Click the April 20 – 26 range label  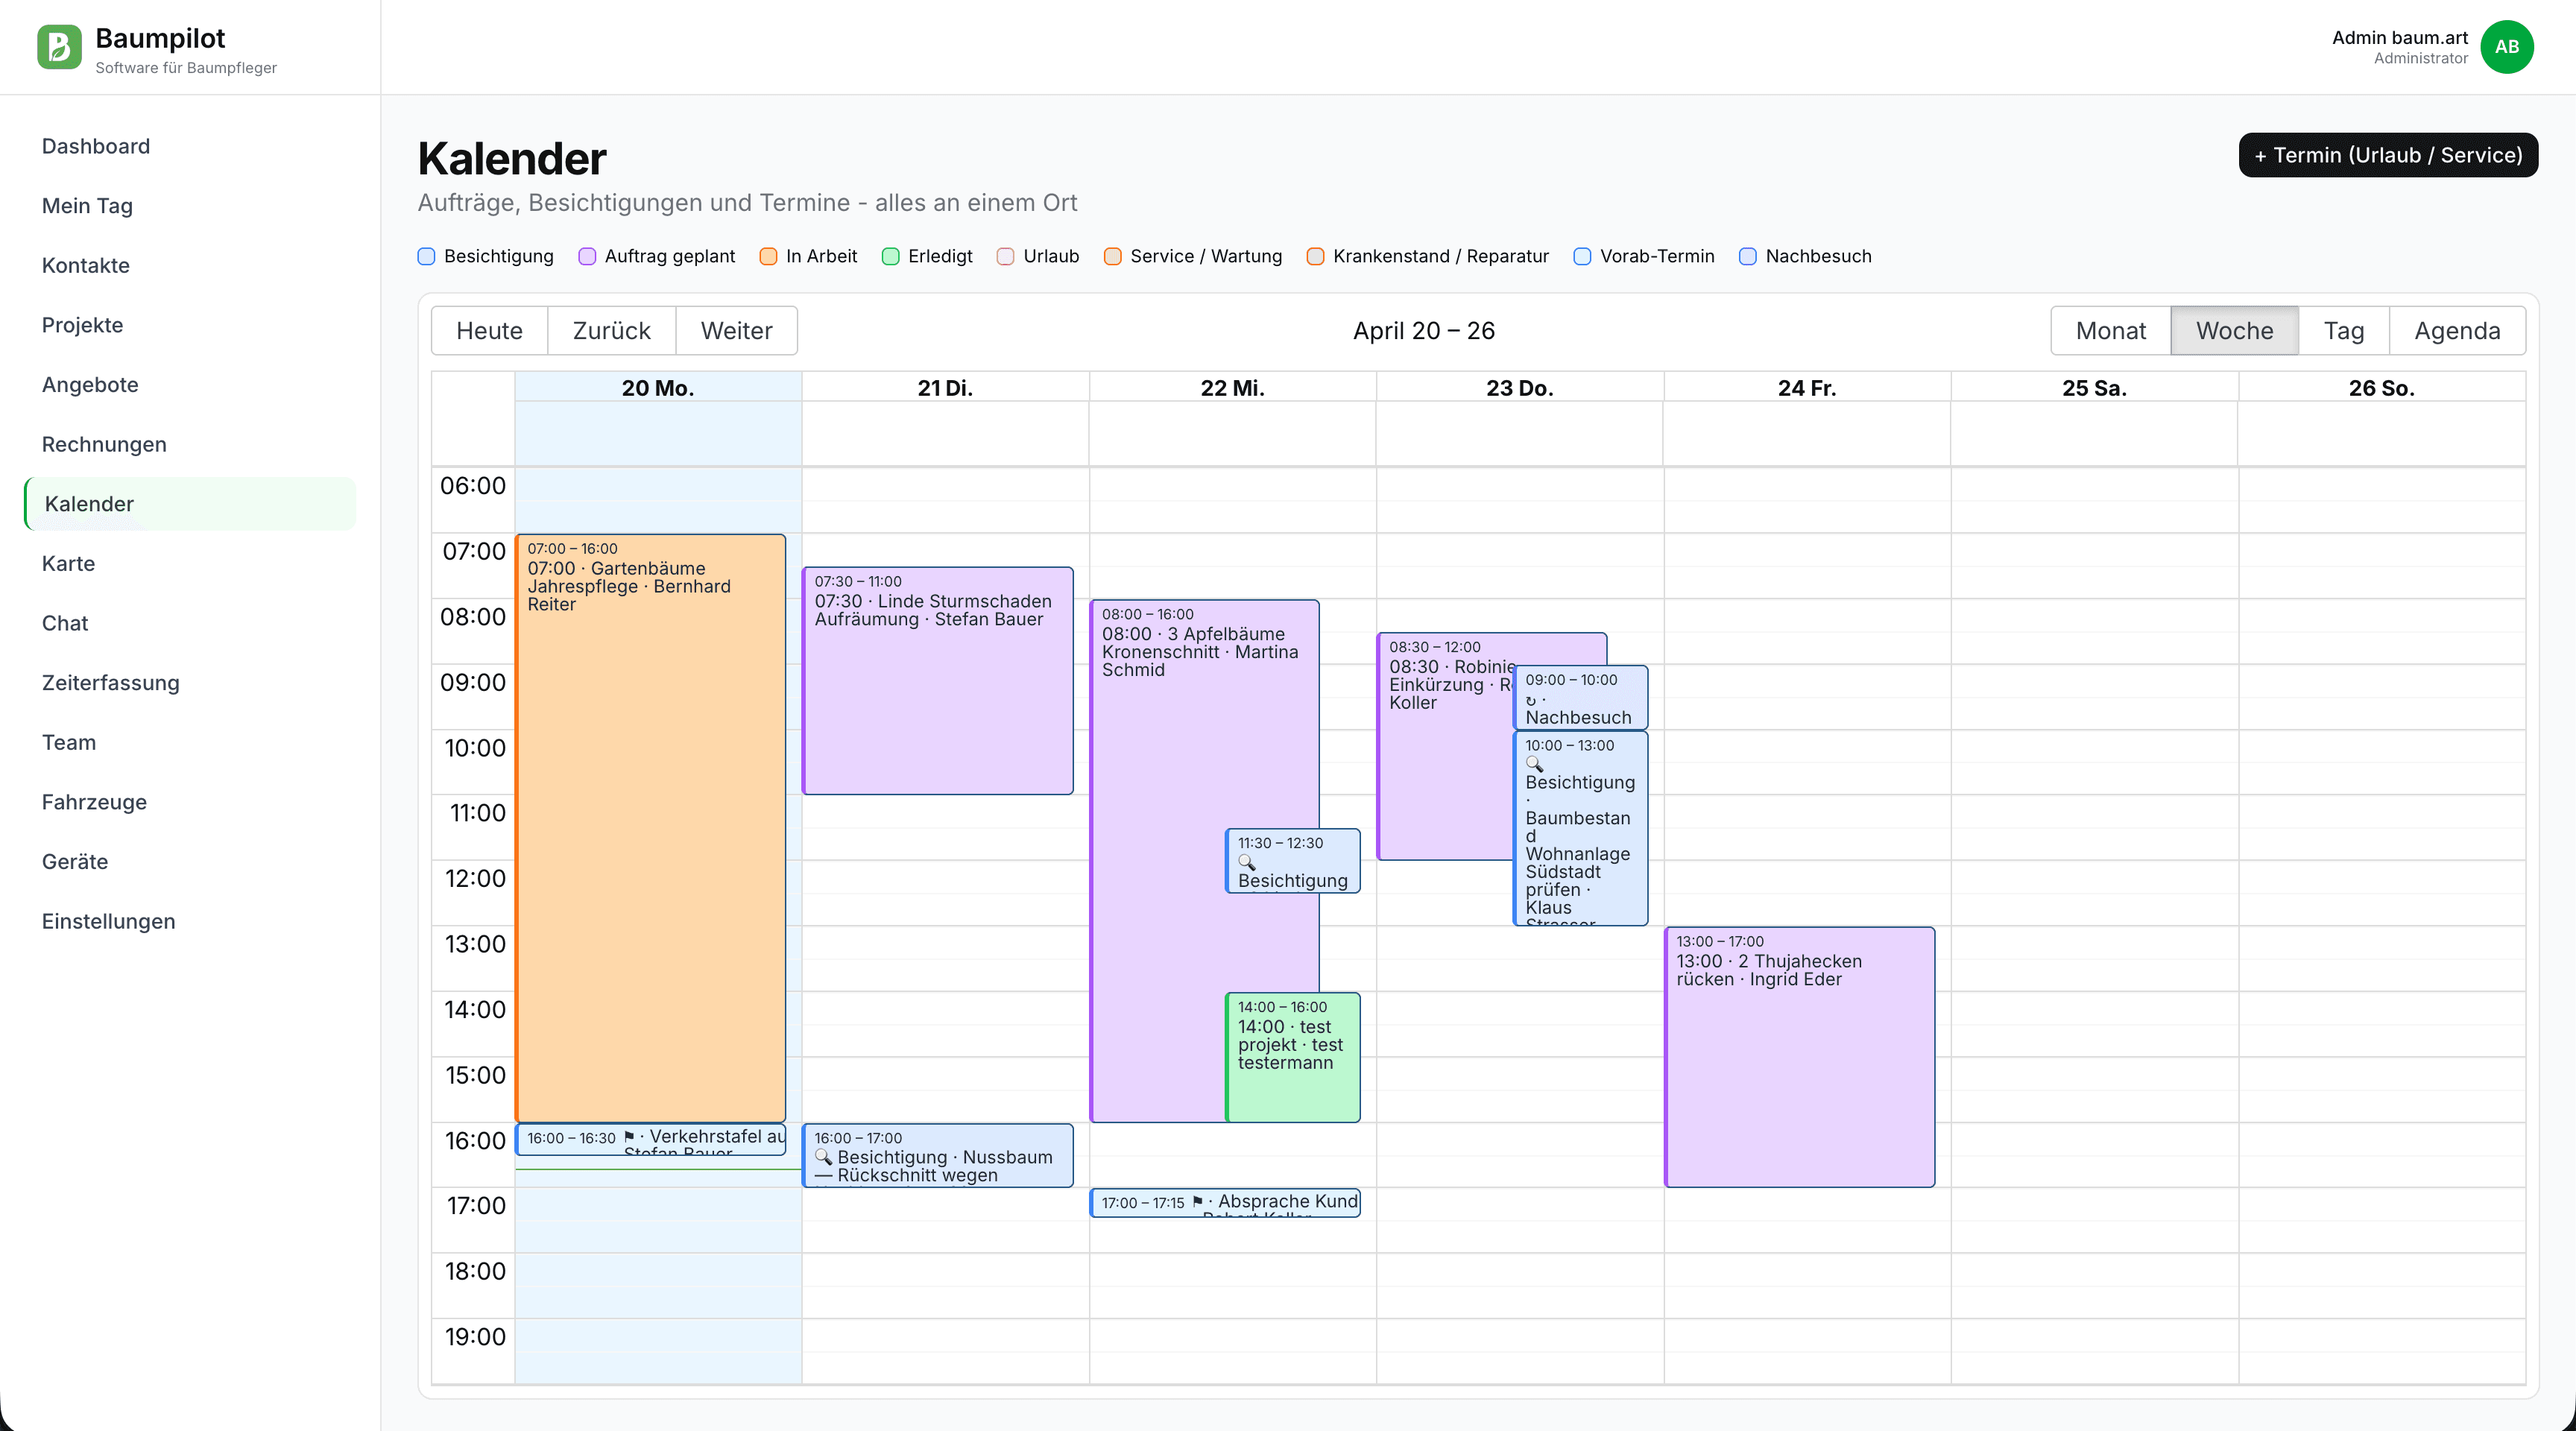[1423, 331]
